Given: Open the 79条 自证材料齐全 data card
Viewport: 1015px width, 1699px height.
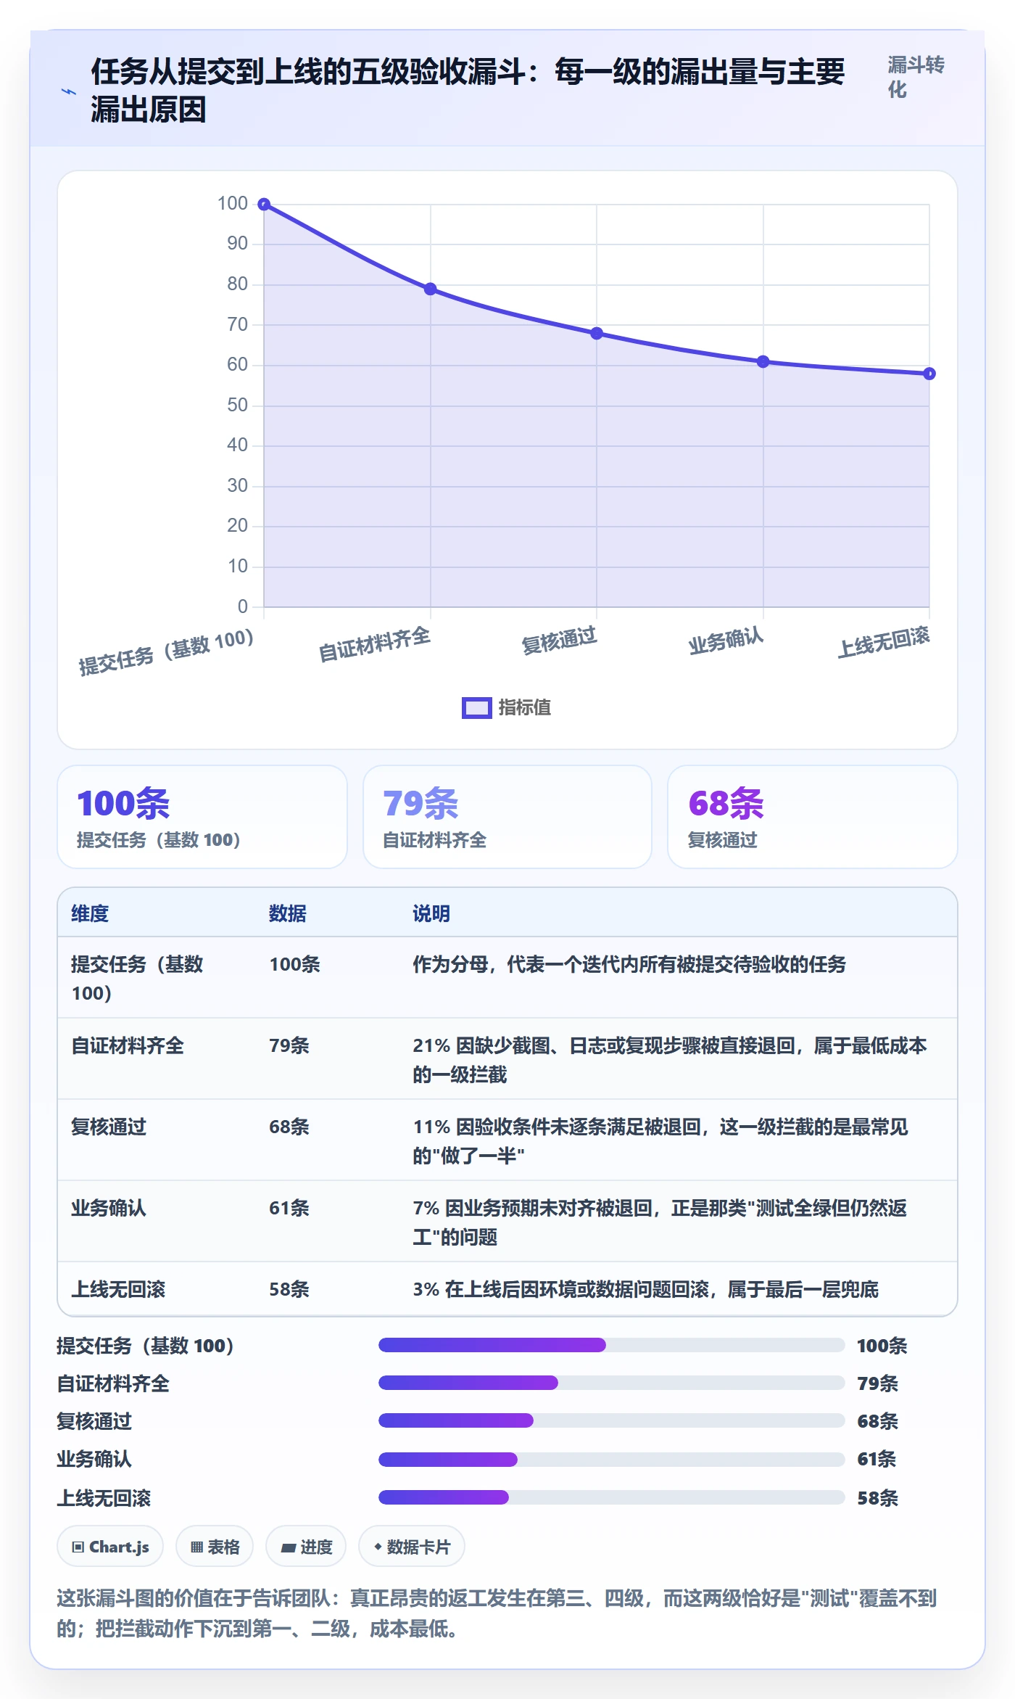Looking at the screenshot, I should coord(507,817).
